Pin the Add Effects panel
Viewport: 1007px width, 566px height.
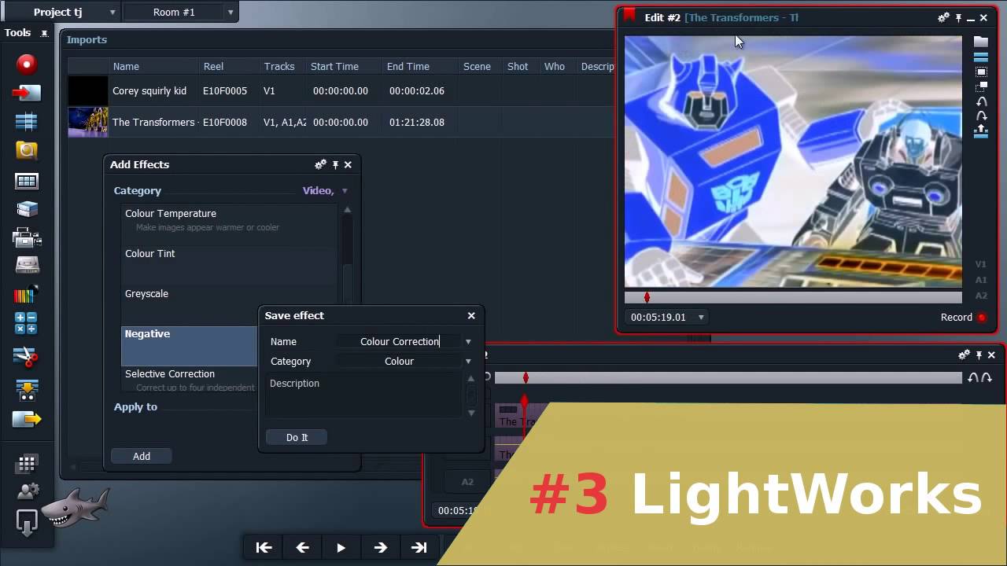tap(335, 164)
